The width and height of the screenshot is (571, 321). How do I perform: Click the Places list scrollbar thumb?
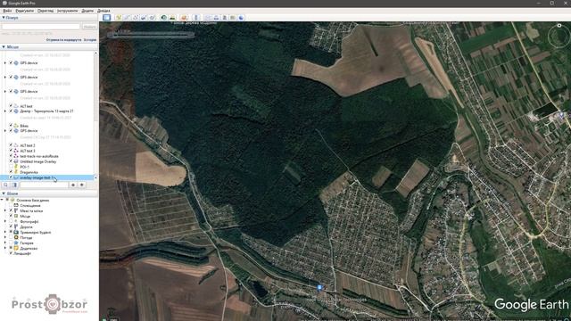pyautogui.click(x=95, y=87)
